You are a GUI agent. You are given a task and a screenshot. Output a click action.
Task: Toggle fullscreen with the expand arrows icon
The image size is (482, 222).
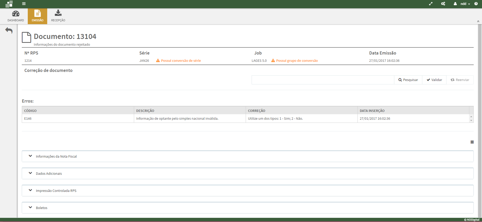(431, 4)
